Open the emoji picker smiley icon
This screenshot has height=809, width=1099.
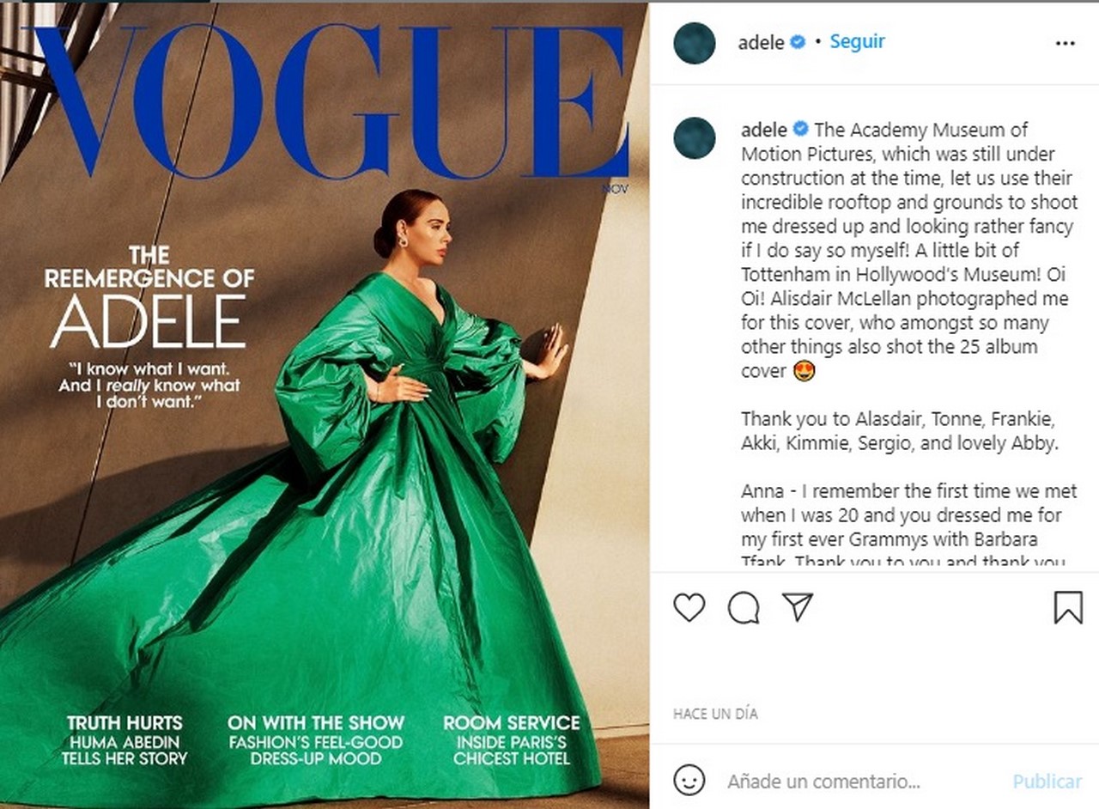point(689,781)
